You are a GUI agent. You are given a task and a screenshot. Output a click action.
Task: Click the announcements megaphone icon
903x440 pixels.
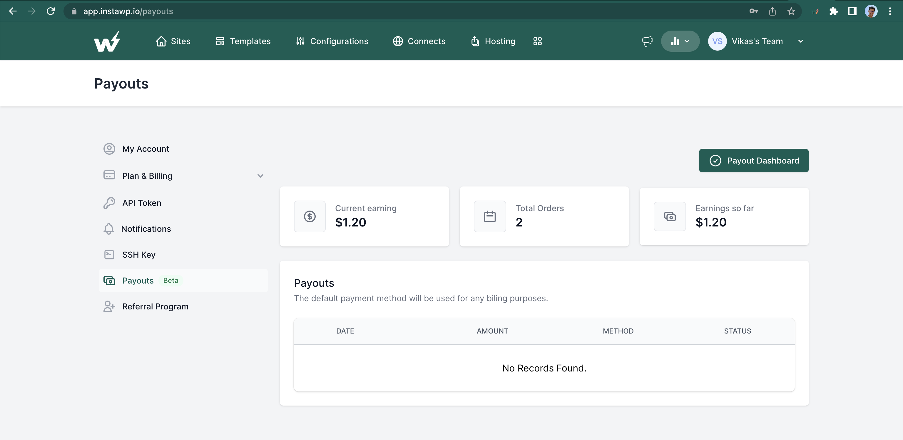click(647, 41)
